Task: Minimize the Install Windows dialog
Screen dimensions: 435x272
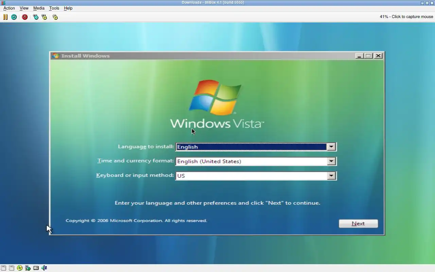Action: pos(359,56)
